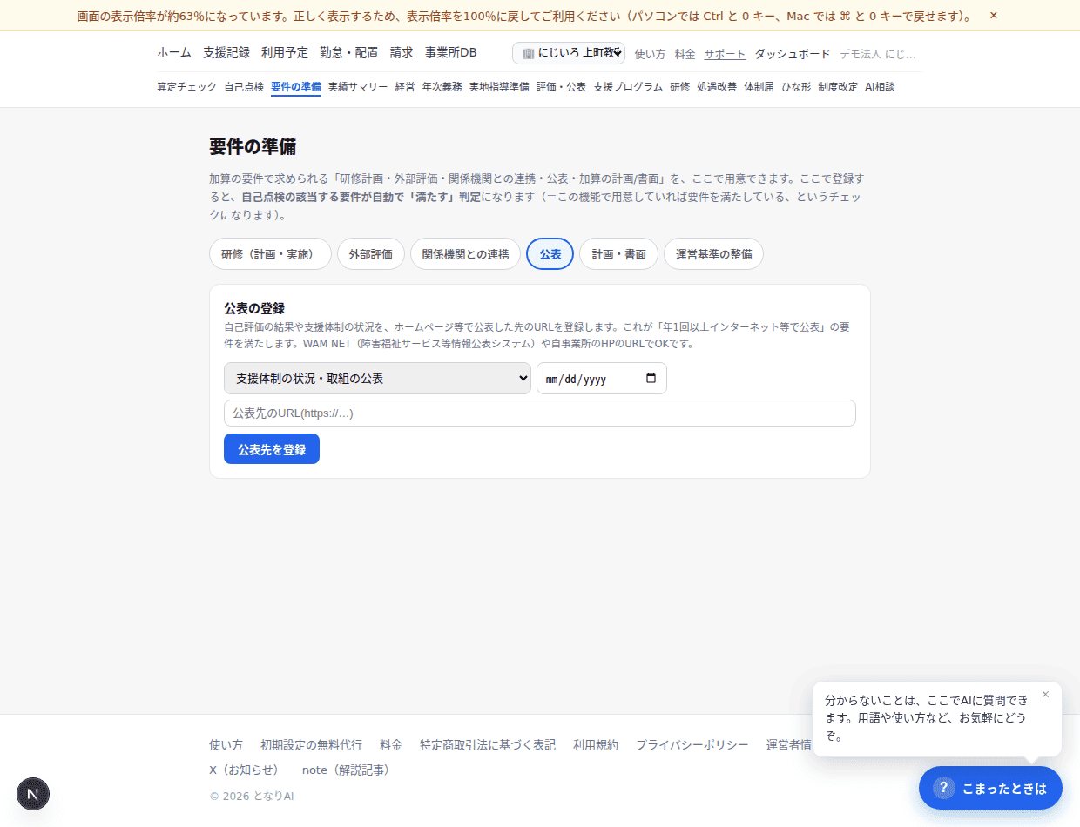Click the Next.js N logo icon
Screen dimensions: 1080x827
pyautogui.click(x=33, y=794)
